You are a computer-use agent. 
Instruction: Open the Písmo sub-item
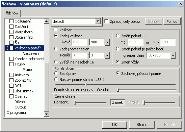coord(27,70)
